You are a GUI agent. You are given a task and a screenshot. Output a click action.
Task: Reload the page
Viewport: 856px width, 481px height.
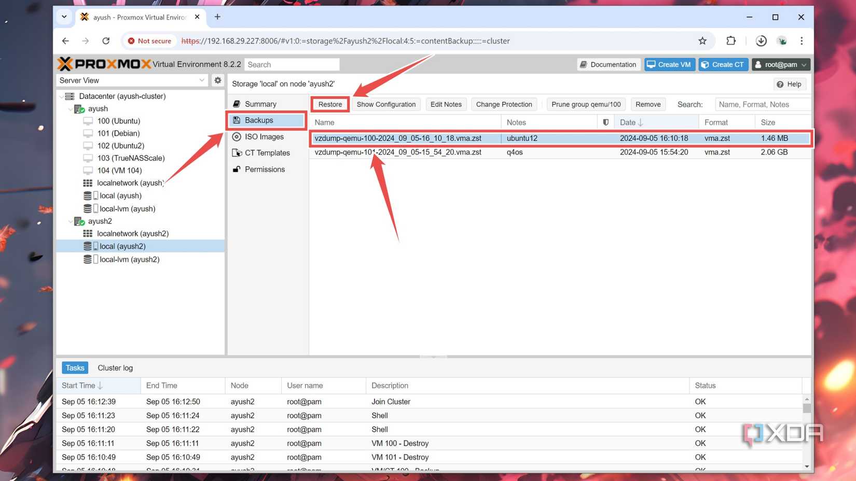click(106, 41)
